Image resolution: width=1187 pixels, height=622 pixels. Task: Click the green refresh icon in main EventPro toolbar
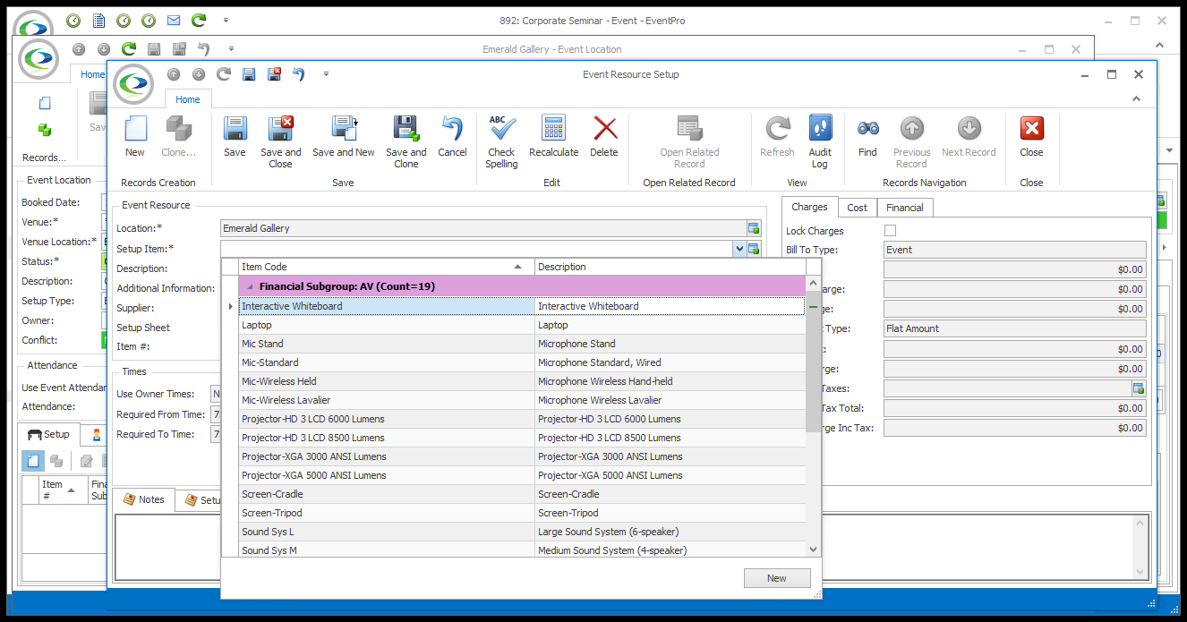199,20
